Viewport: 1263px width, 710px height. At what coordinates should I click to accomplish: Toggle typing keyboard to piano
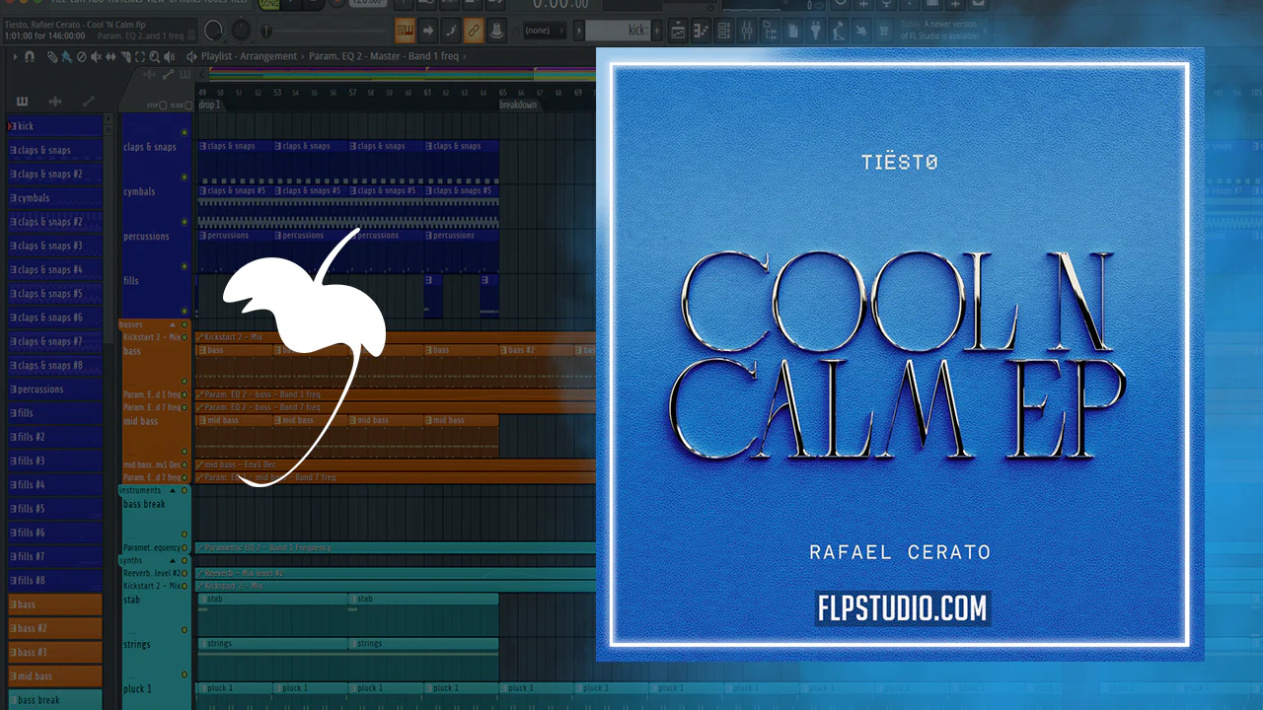tap(405, 31)
